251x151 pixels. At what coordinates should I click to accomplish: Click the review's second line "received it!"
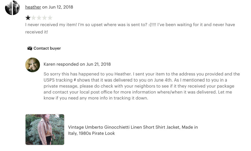[36, 32]
